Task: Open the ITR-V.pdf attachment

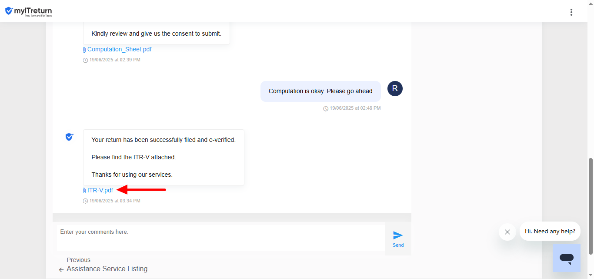Action: (x=100, y=190)
